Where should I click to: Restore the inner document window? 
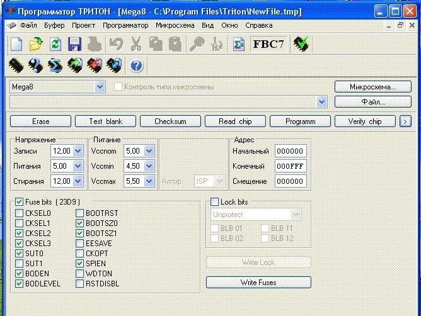[400, 25]
